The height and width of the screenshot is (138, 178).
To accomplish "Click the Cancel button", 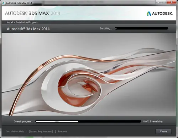I will point(163,131).
